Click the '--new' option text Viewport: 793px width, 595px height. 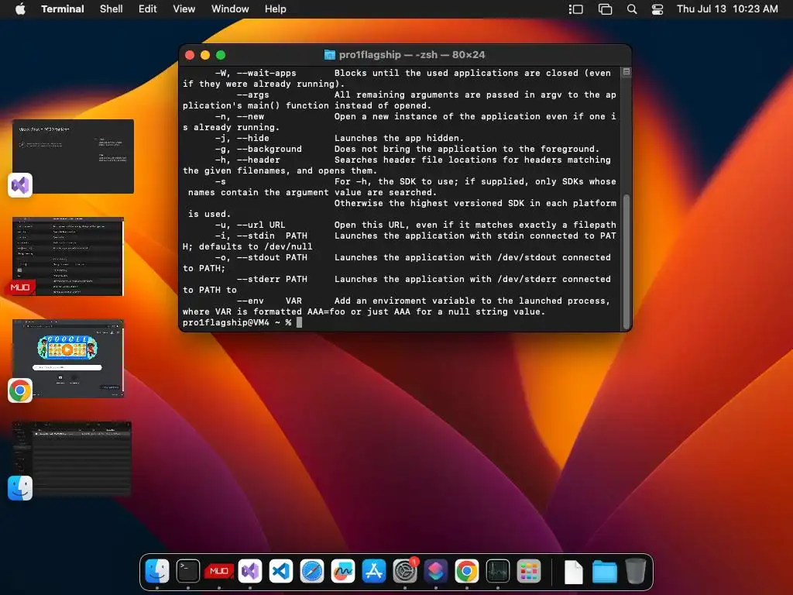point(250,116)
